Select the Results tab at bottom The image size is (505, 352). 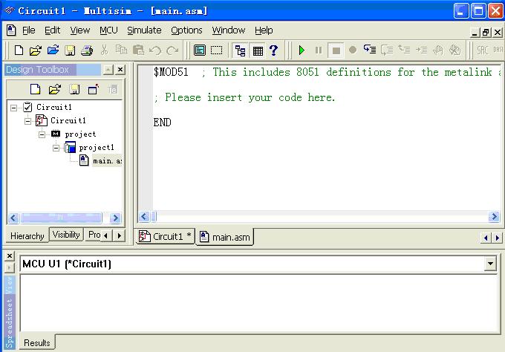(x=36, y=343)
